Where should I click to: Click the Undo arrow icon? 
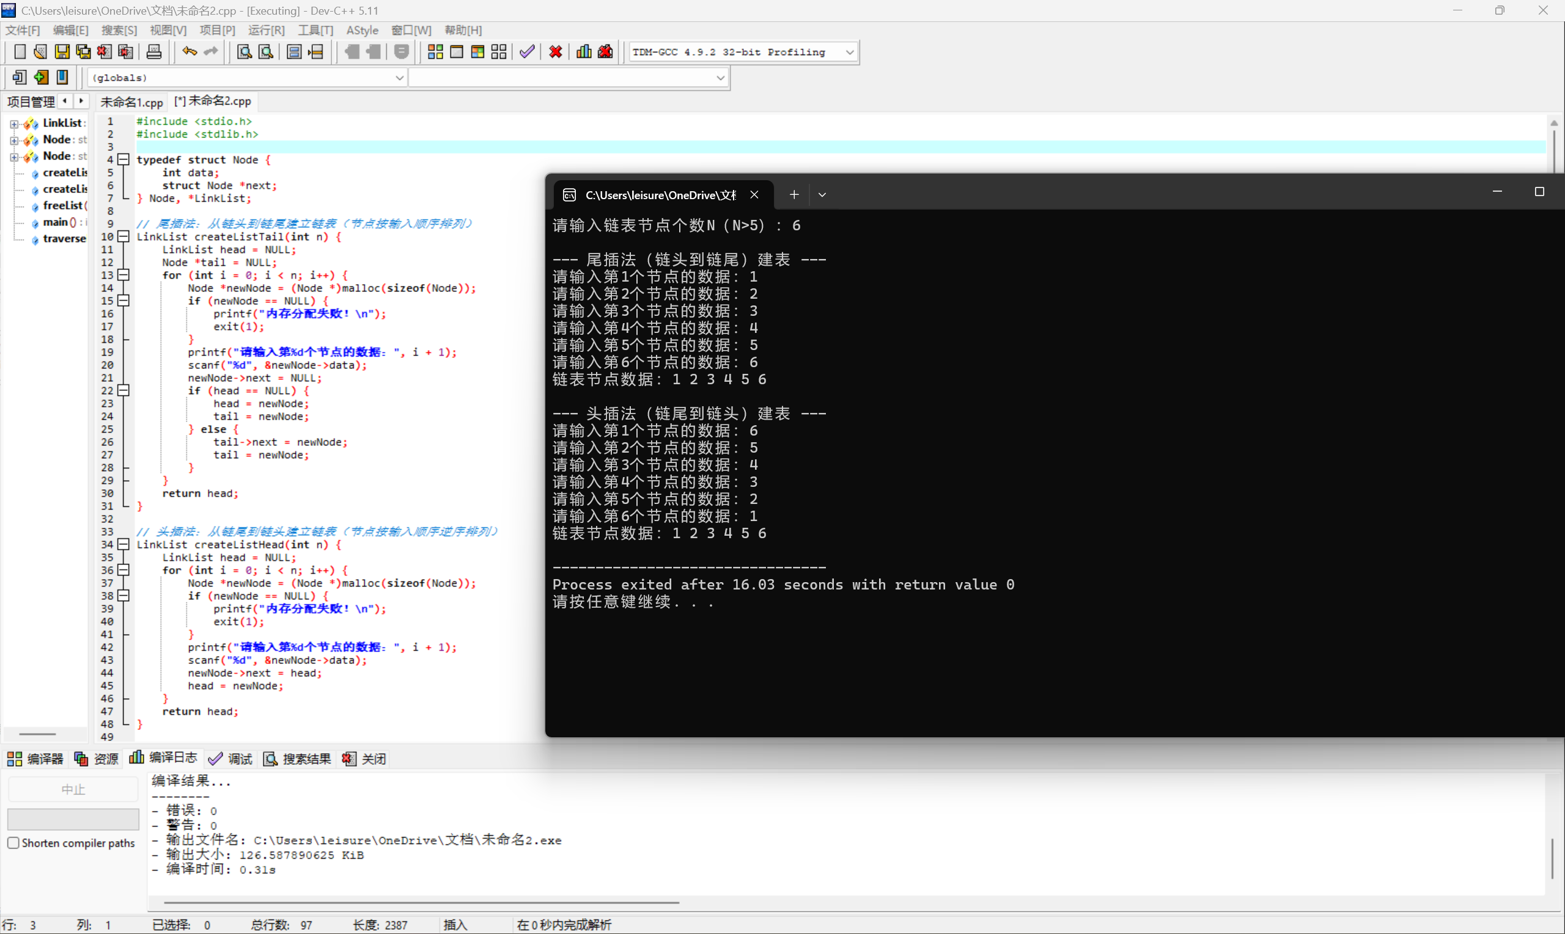click(x=188, y=51)
